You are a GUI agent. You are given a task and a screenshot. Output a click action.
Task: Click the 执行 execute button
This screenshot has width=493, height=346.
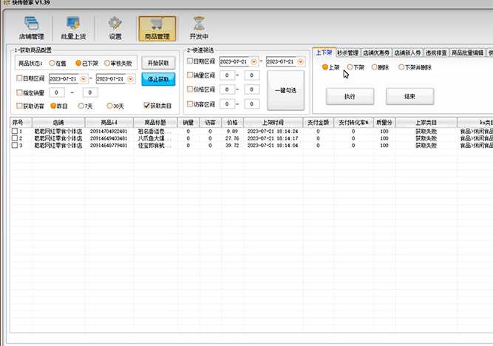350,97
